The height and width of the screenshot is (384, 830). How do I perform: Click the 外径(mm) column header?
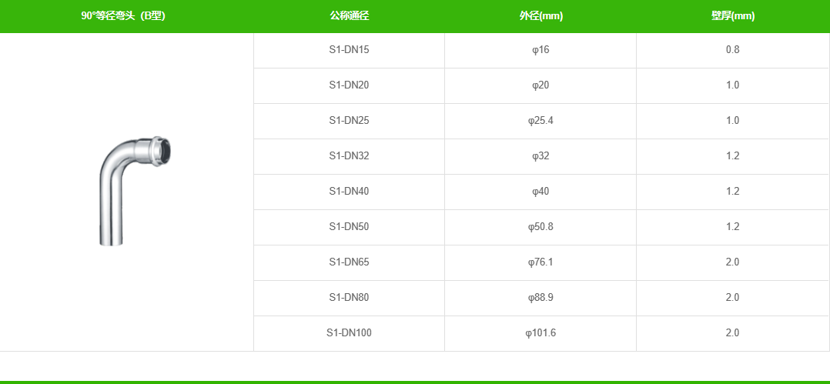point(541,16)
